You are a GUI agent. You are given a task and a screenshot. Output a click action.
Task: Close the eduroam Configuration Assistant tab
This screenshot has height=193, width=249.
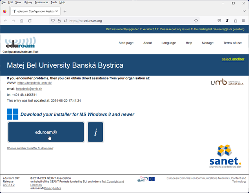56,11
